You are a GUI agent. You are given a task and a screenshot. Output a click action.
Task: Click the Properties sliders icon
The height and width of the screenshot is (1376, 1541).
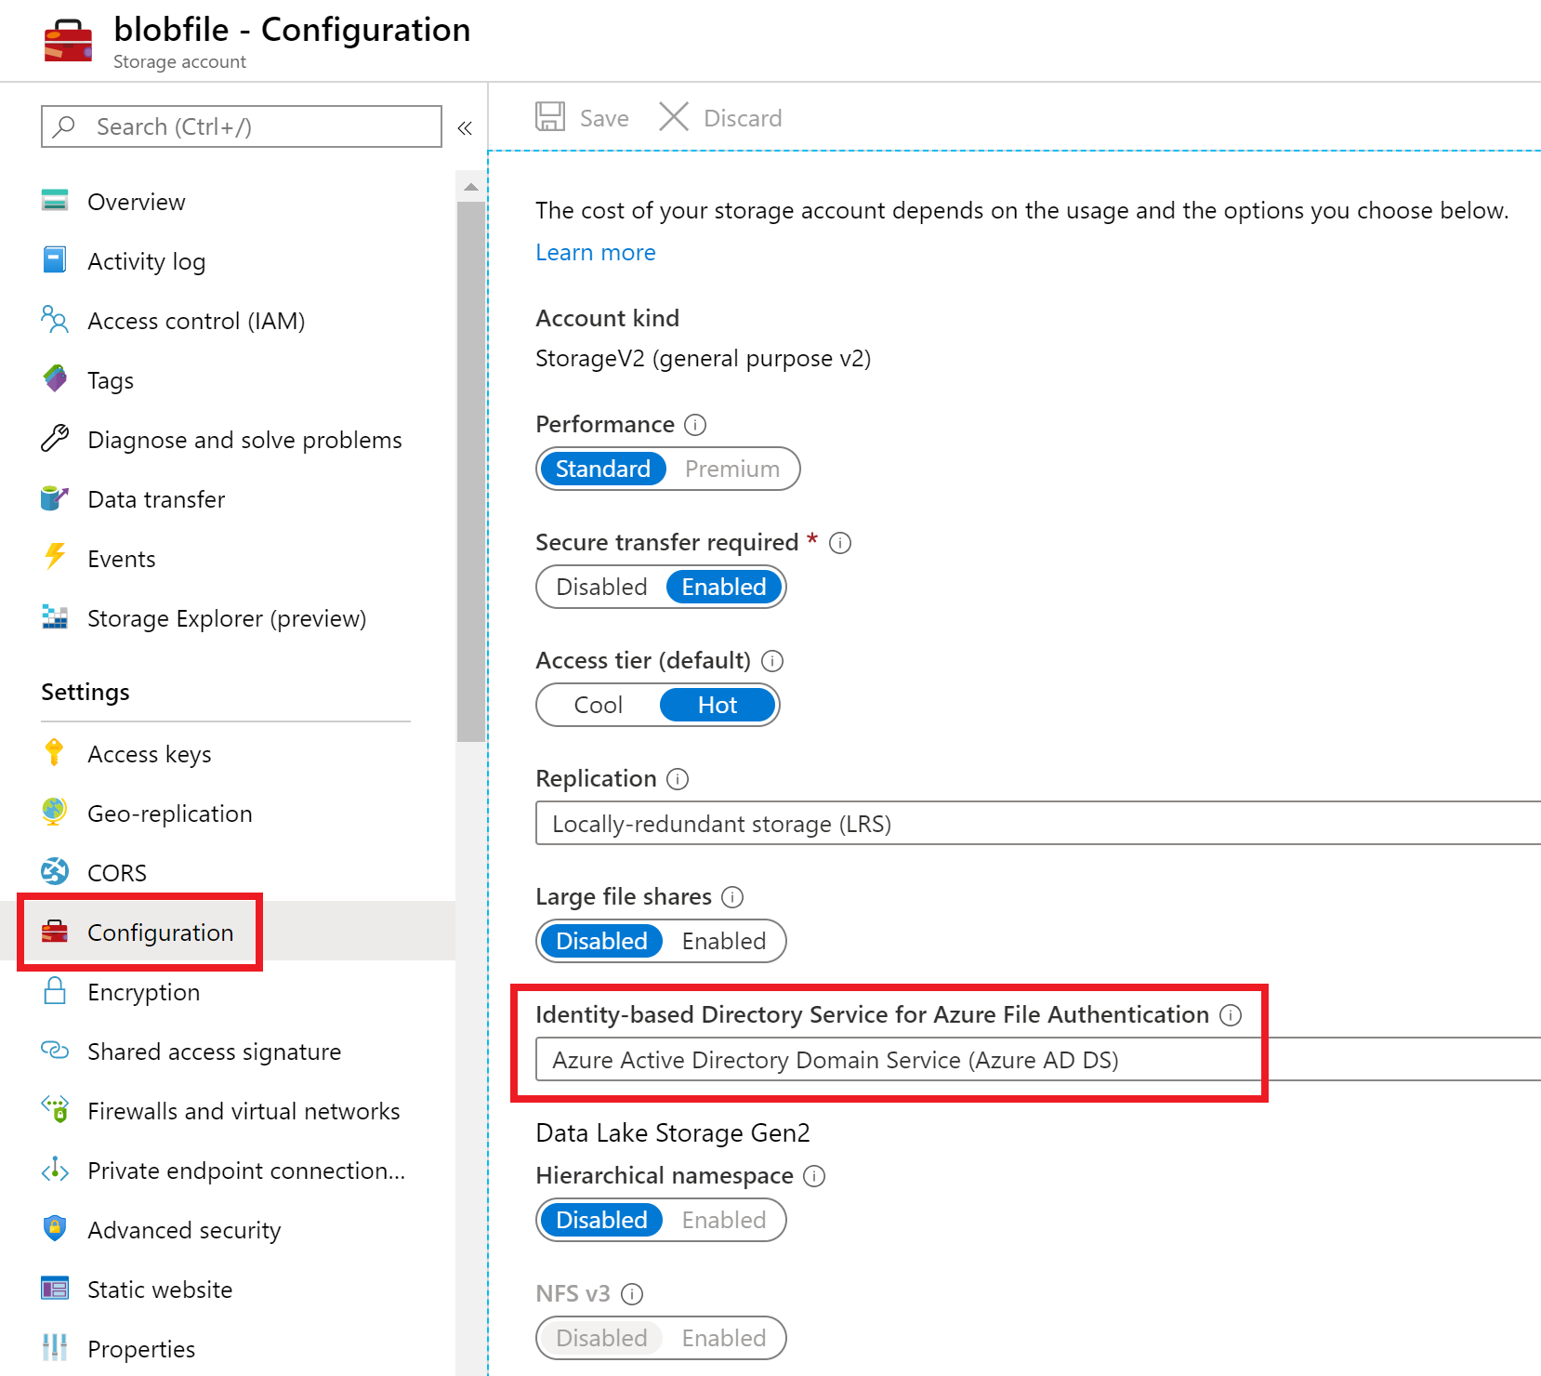(55, 1347)
